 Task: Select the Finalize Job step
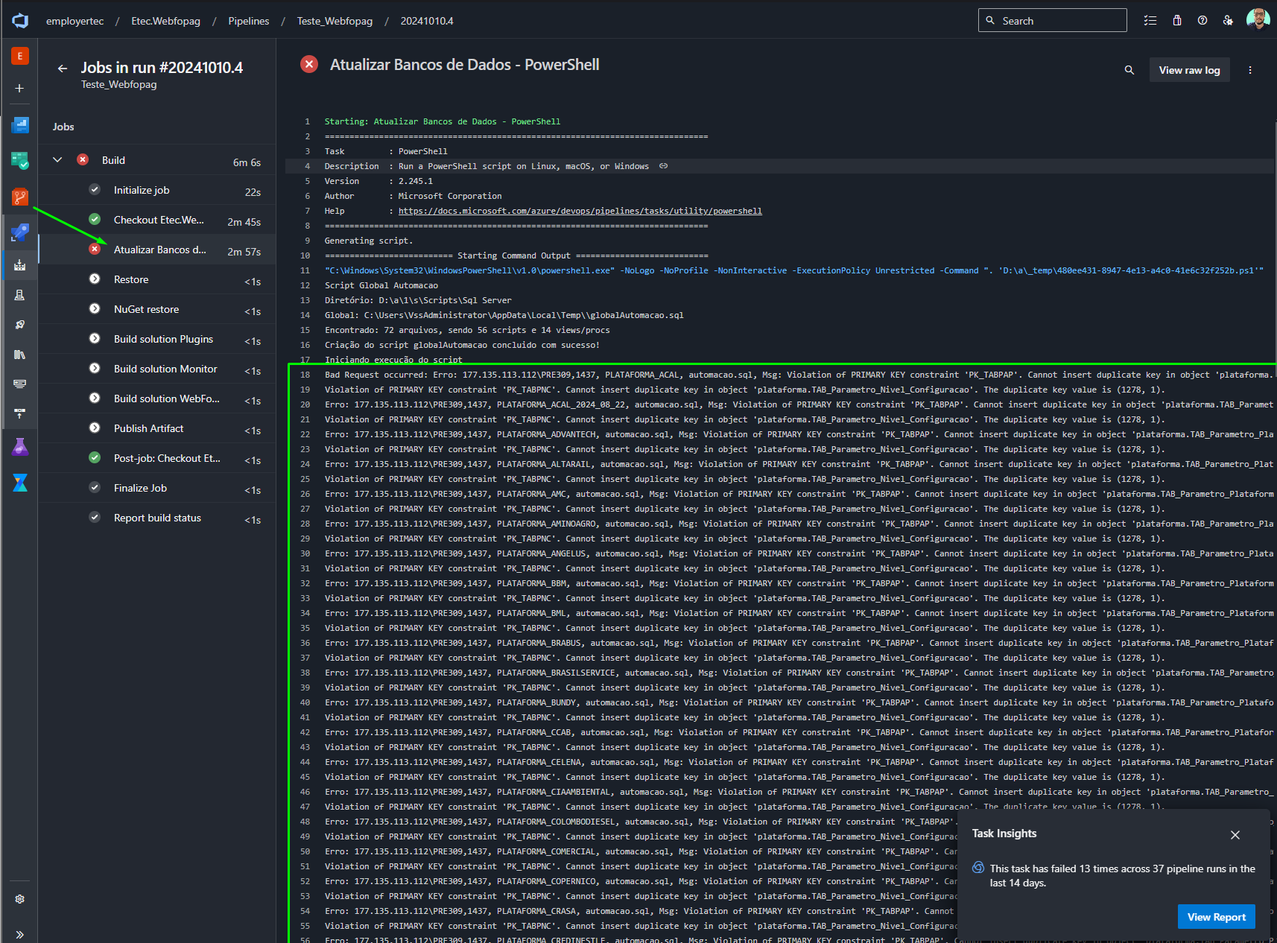point(157,488)
